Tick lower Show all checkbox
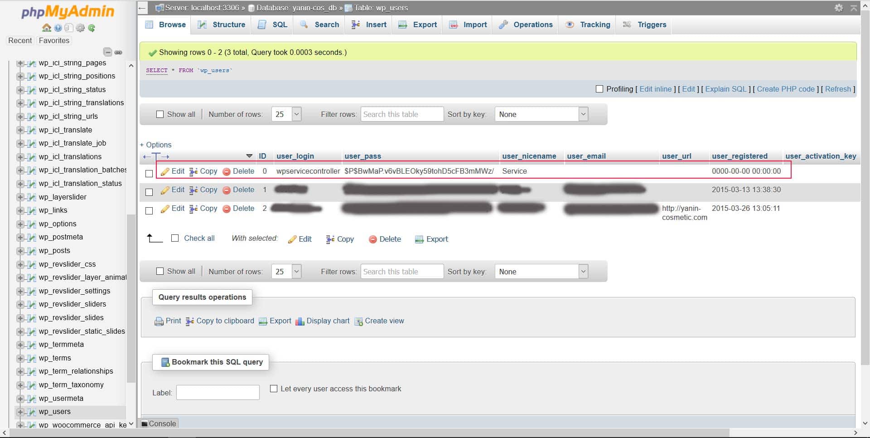The image size is (870, 438). tap(160, 271)
